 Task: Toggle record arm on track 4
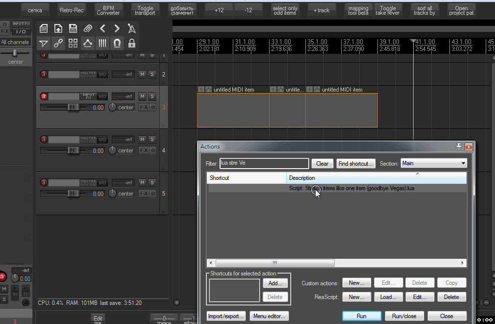pos(44,139)
